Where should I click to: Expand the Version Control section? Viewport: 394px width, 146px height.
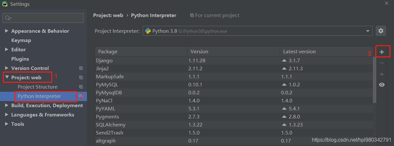pyautogui.click(x=7, y=68)
